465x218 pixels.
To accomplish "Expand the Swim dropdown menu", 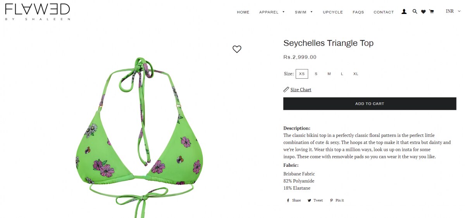I will 304,12.
